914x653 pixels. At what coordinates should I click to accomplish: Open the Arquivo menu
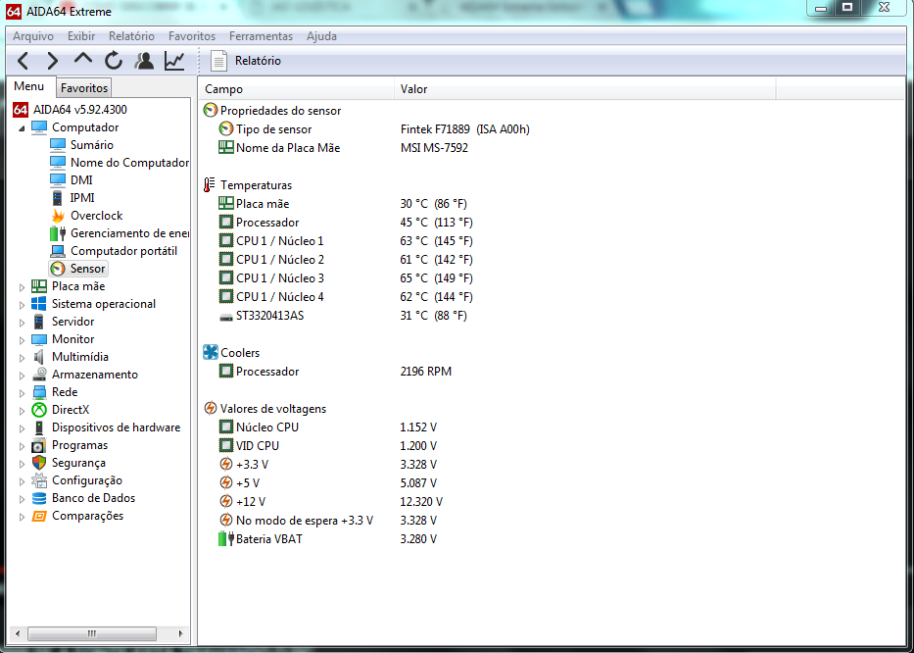(x=33, y=36)
